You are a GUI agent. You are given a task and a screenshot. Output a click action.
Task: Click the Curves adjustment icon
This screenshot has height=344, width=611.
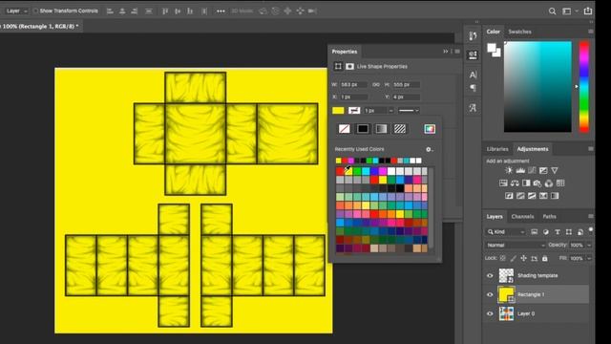point(532,170)
